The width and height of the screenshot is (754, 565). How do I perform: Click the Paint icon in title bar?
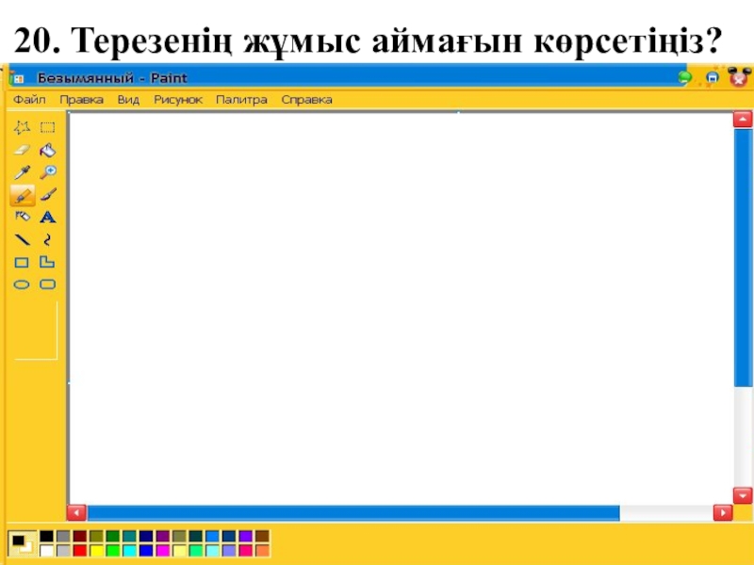click(x=18, y=78)
